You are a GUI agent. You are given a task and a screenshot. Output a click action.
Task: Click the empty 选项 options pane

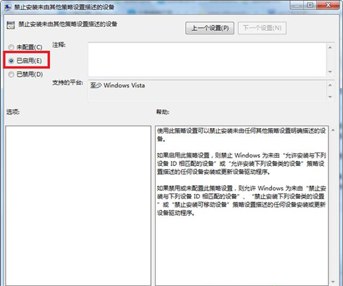point(78,206)
